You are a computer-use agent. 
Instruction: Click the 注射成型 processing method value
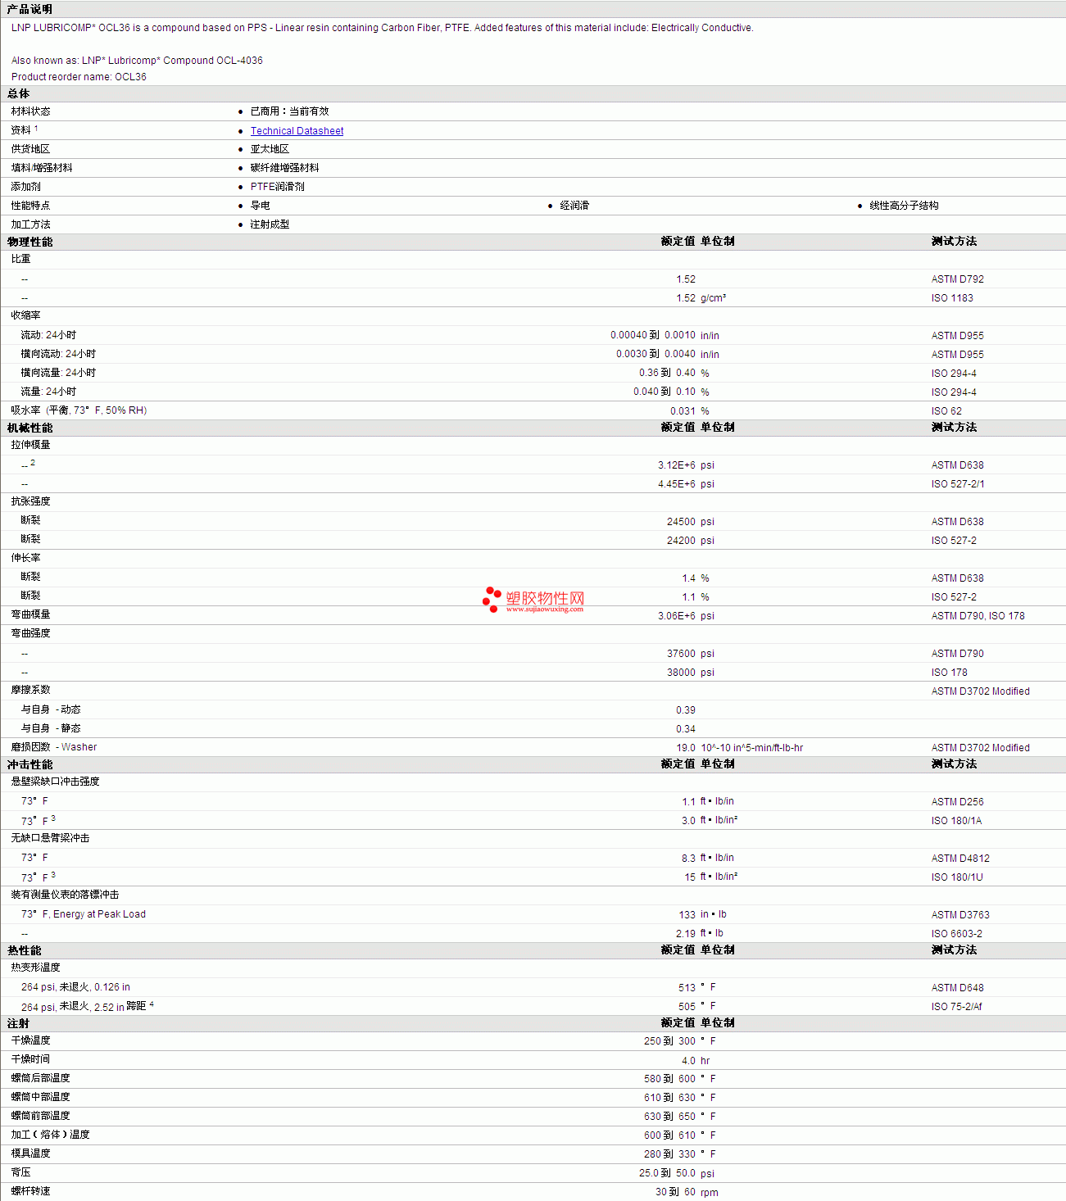click(x=270, y=224)
